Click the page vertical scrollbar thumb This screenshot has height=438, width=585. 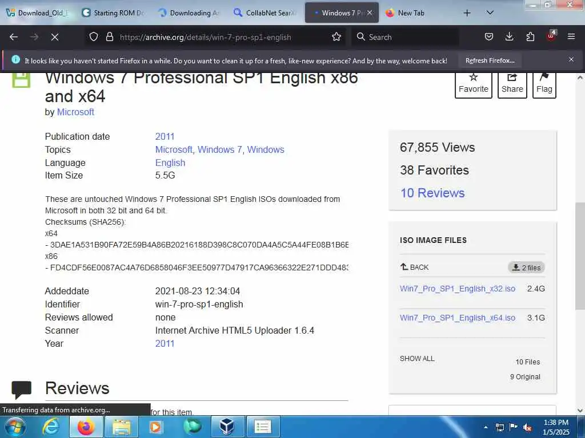pyautogui.click(x=580, y=256)
